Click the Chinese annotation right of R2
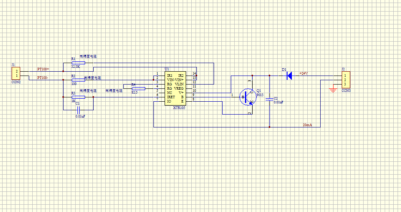Viewport: 401px width, 212px height. (92, 78)
